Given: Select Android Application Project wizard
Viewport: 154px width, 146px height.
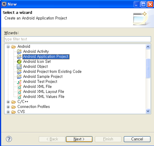Looking at the screenshot, I should tap(46, 57).
